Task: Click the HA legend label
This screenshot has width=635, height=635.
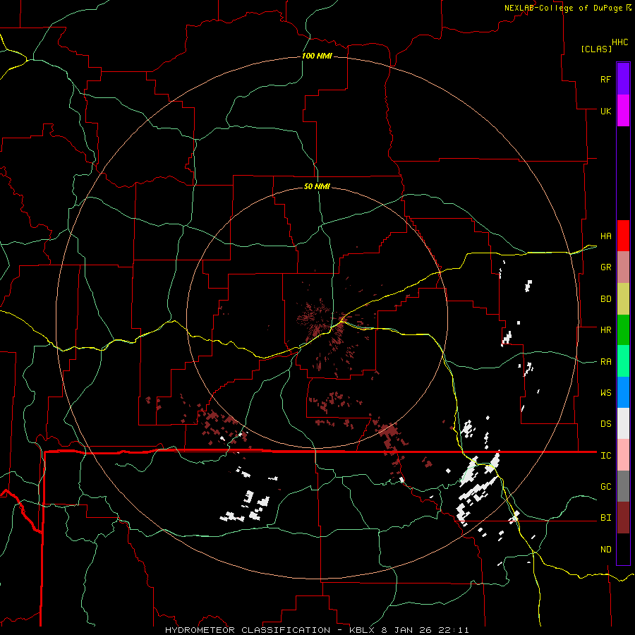Action: pyautogui.click(x=605, y=236)
